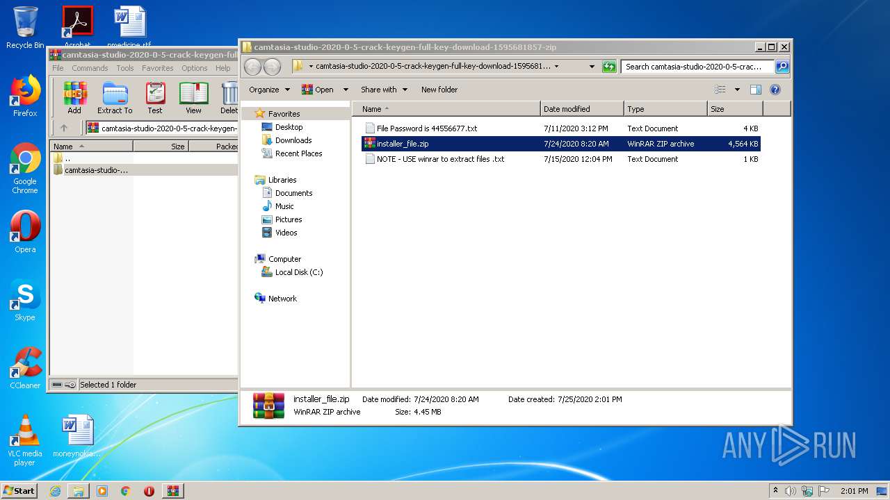The width and height of the screenshot is (890, 500).
Task: Click the taskbar clock
Action: [854, 491]
